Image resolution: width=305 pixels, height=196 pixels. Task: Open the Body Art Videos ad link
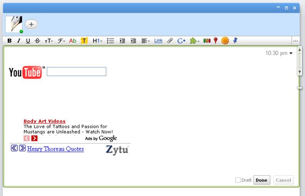click(45, 121)
